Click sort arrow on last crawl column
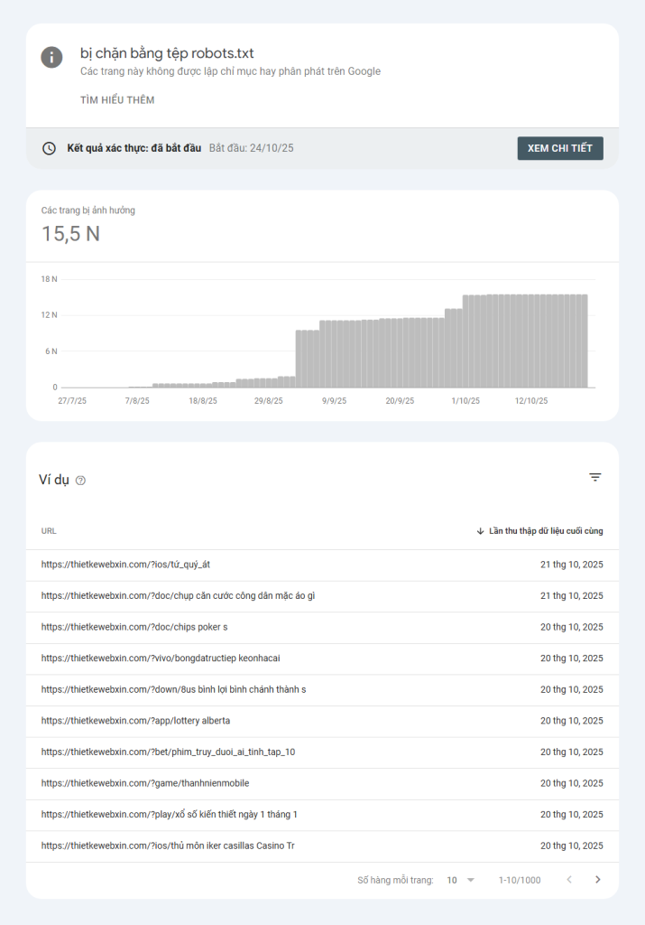 [x=480, y=531]
